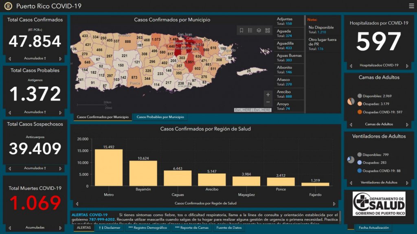Zoom in on the map

click(x=268, y=95)
